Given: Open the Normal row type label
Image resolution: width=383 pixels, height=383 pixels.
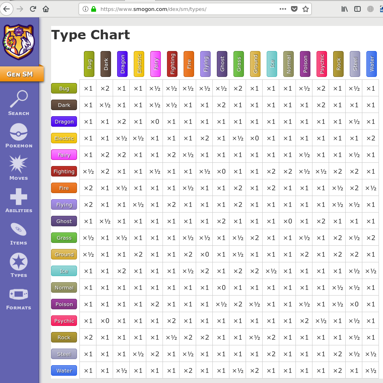Looking at the screenshot, I should point(64,288).
